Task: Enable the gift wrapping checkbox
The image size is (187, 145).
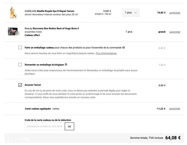Action: click(20, 47)
